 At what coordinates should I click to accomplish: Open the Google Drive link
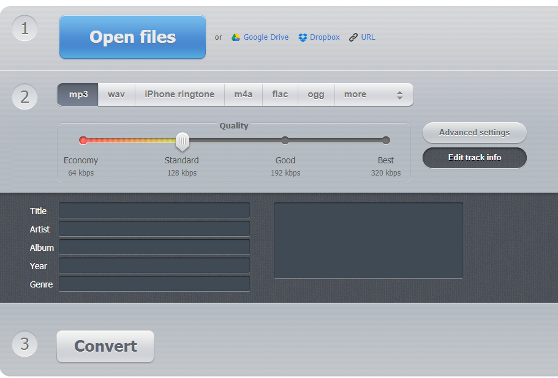tap(265, 37)
